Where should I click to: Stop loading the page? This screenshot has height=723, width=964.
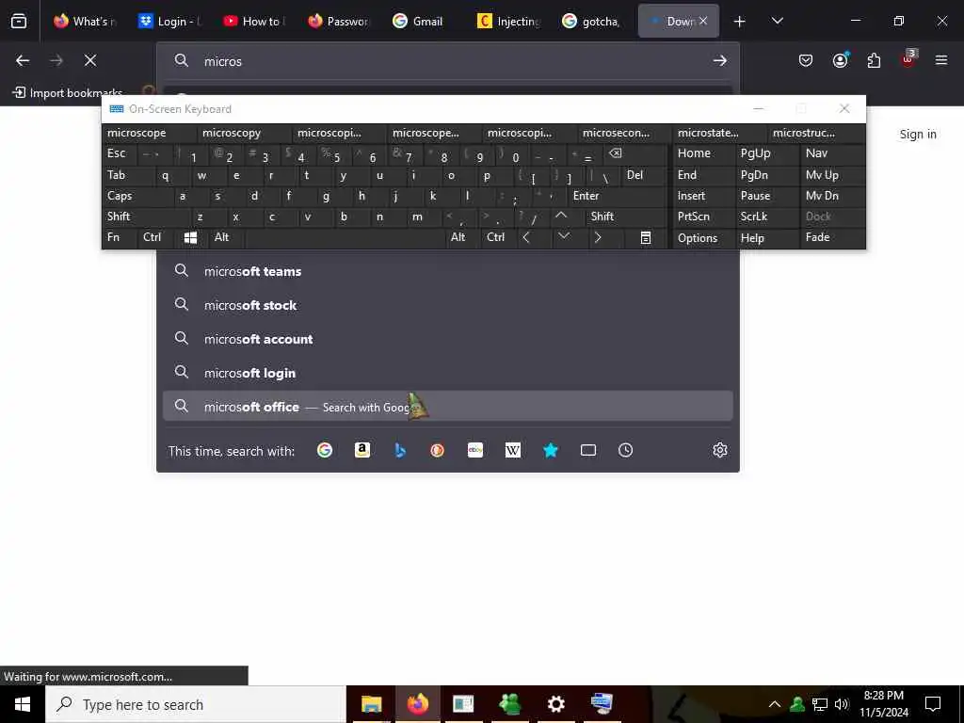pyautogui.click(x=89, y=60)
